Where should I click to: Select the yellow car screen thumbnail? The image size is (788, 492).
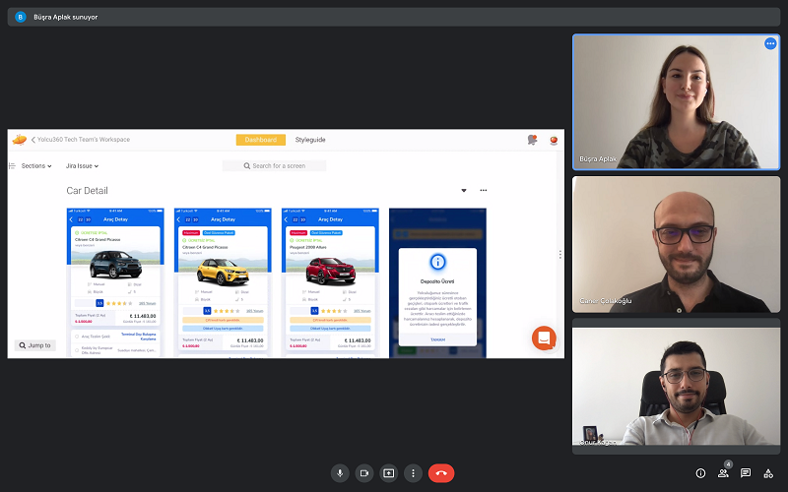click(x=223, y=282)
